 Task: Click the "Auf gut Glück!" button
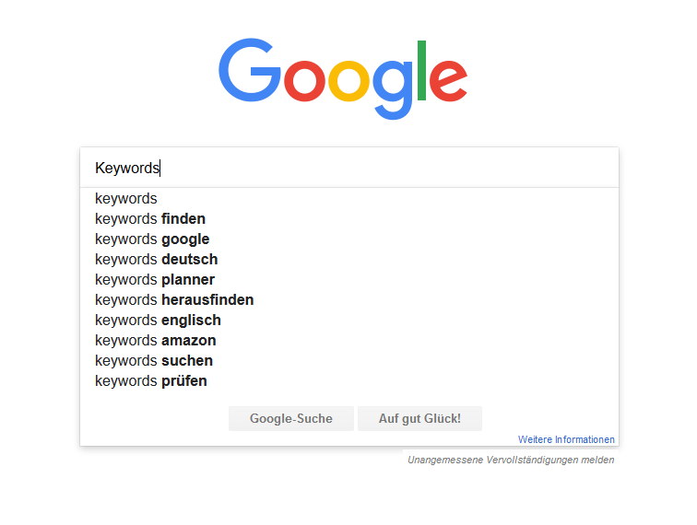pyautogui.click(x=419, y=418)
